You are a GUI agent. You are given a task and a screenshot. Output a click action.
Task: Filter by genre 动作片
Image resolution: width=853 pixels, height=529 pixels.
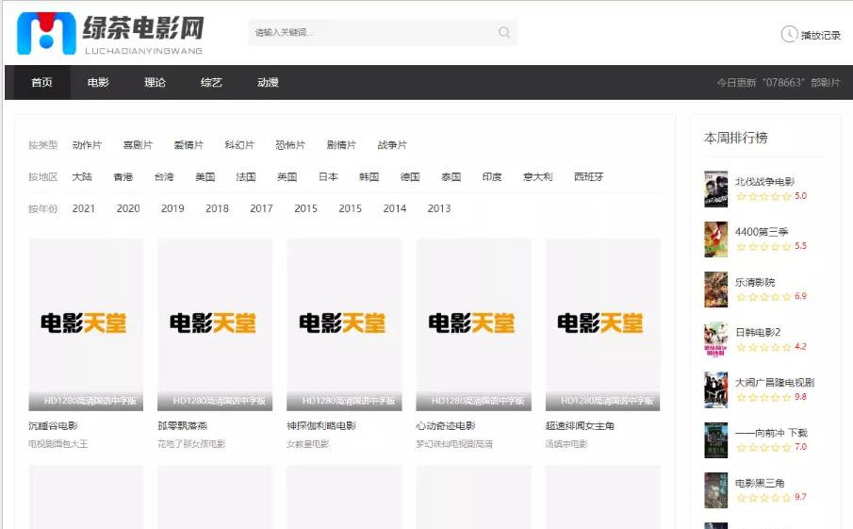[x=87, y=145]
